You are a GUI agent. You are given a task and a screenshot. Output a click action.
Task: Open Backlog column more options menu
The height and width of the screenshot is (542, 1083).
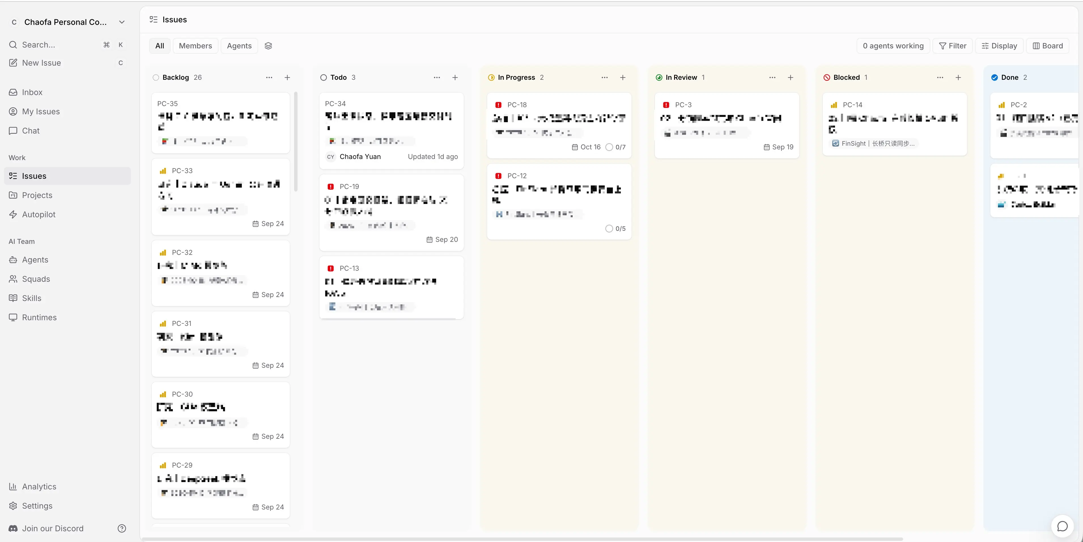(x=269, y=78)
